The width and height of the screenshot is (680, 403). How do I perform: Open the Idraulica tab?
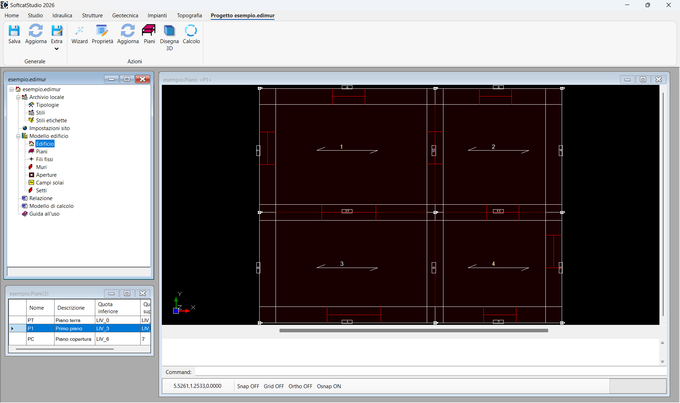pos(62,16)
